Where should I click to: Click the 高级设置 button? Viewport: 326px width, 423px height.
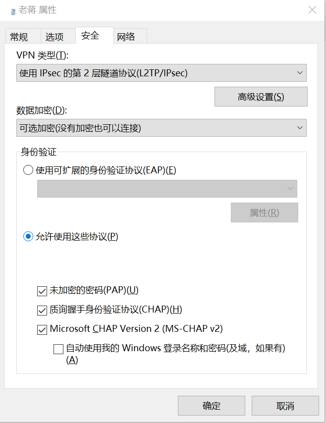click(261, 97)
